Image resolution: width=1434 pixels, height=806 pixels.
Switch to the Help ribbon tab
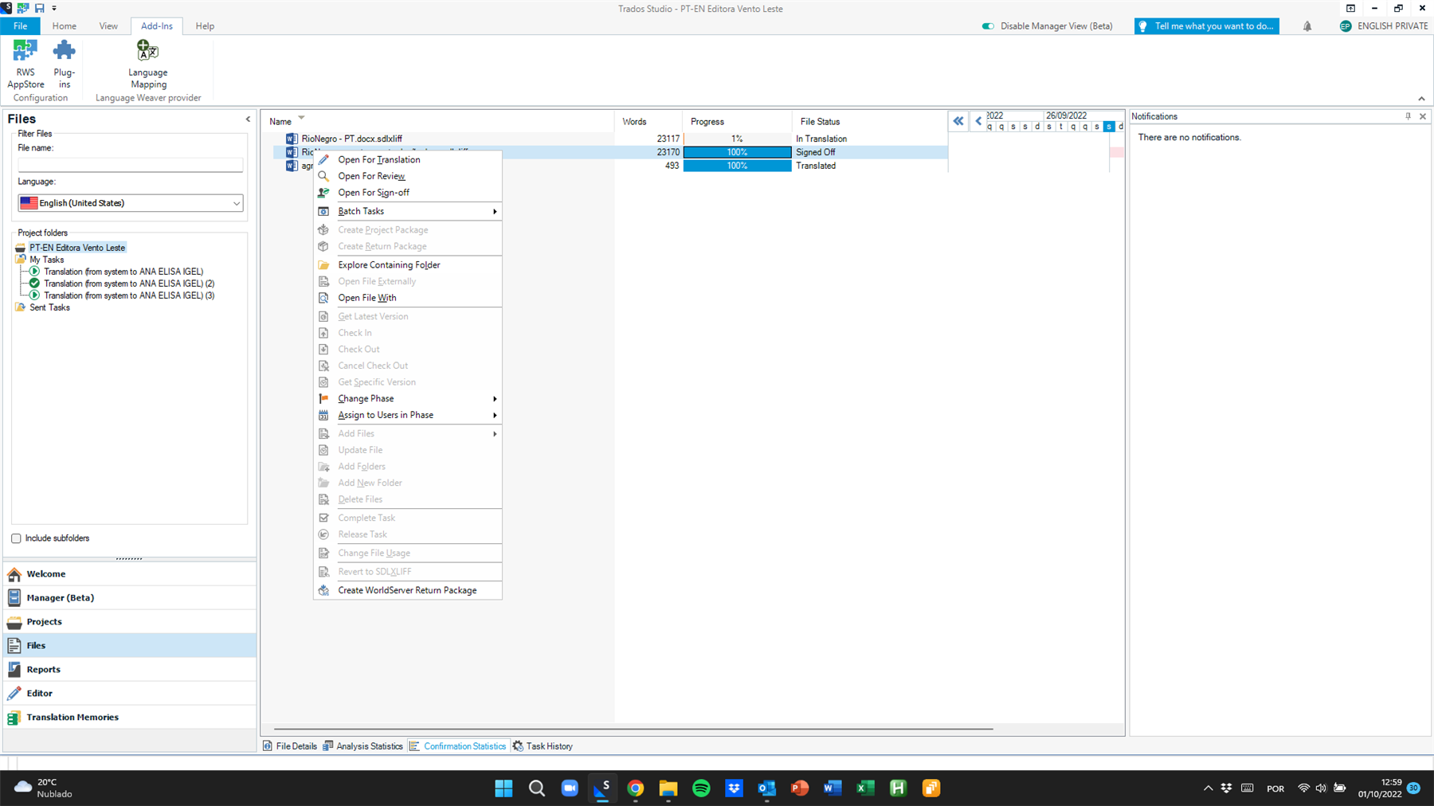pos(205,26)
